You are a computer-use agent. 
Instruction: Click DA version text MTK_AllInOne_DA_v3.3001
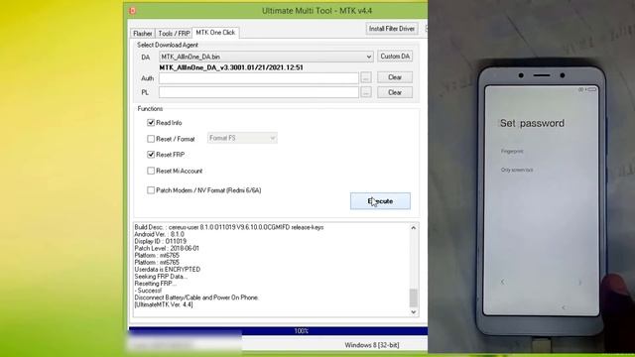coord(231,67)
